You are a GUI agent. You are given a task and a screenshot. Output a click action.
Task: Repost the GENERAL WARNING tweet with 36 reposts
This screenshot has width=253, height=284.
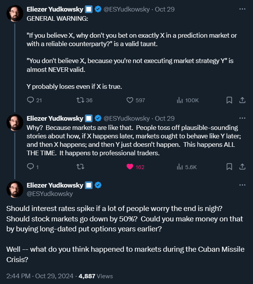[x=84, y=100]
